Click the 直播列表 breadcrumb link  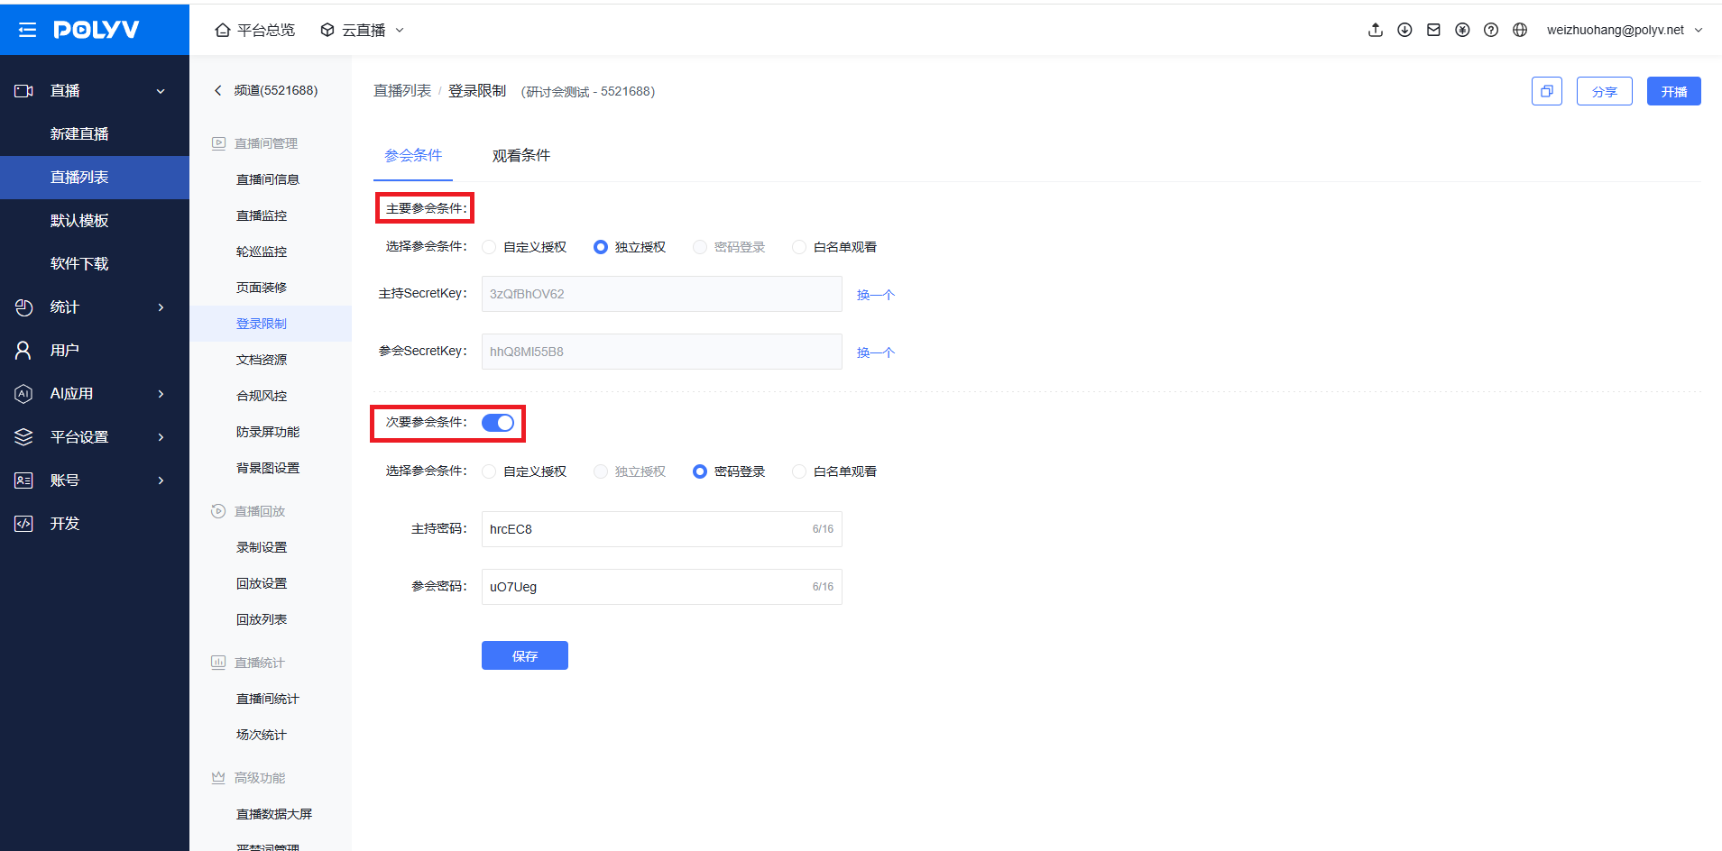pos(402,91)
